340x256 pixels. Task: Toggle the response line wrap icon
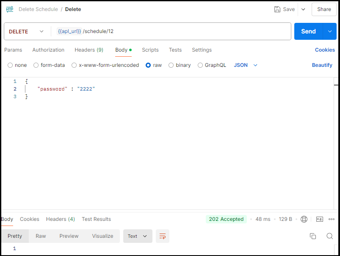pos(163,236)
